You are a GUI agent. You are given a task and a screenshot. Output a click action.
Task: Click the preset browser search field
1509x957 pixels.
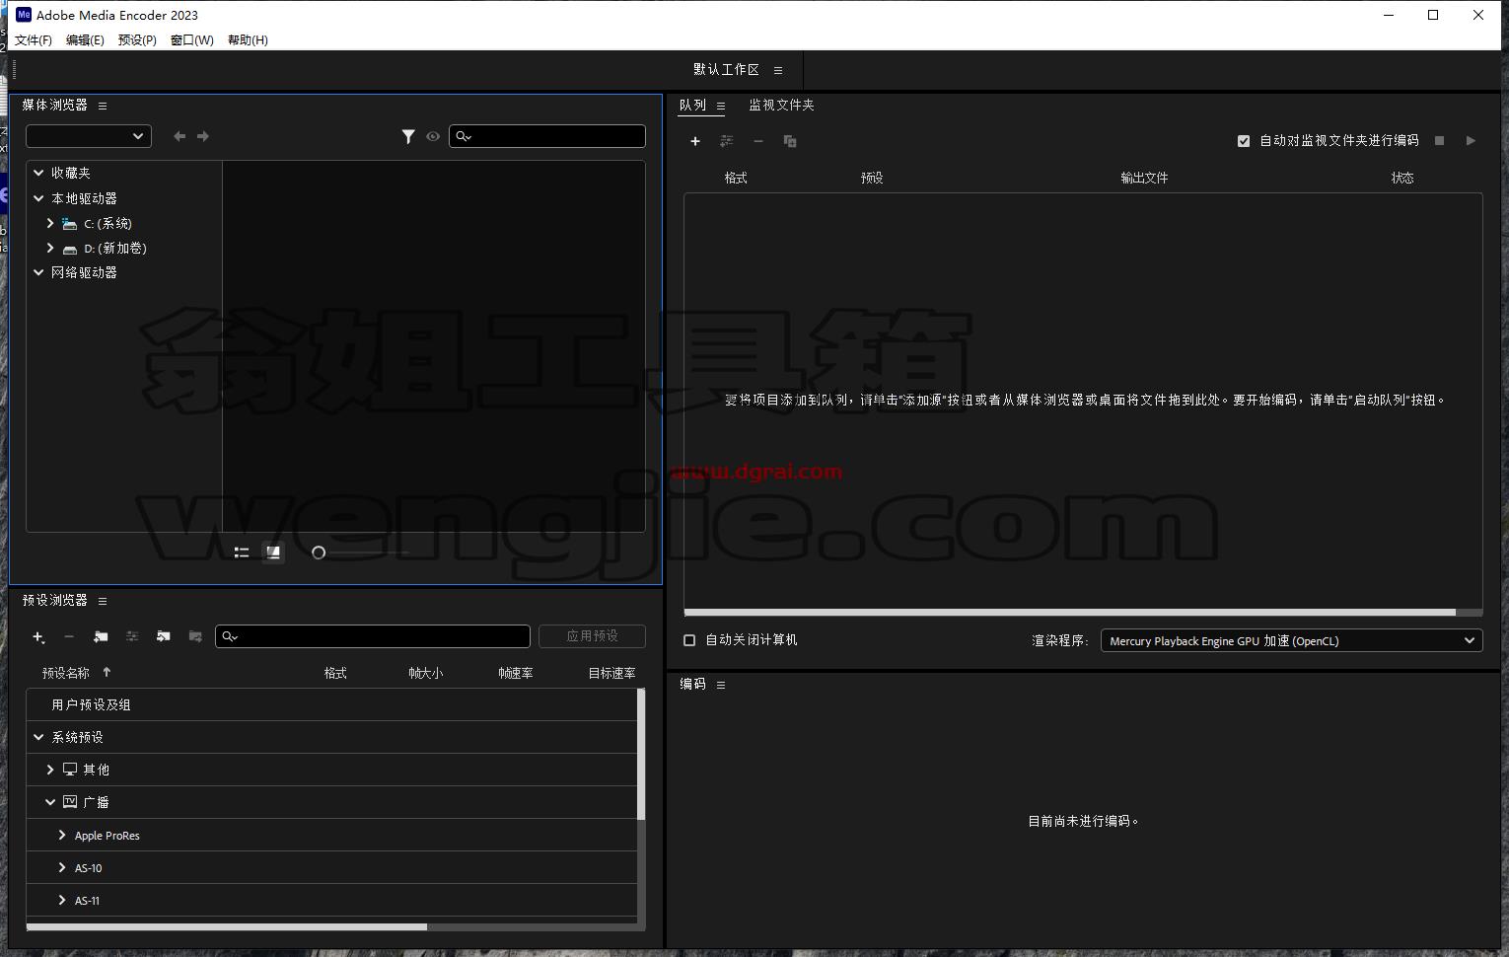pyautogui.click(x=373, y=636)
